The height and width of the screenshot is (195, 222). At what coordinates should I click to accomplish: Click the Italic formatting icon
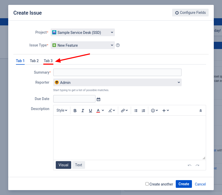[x=83, y=111]
